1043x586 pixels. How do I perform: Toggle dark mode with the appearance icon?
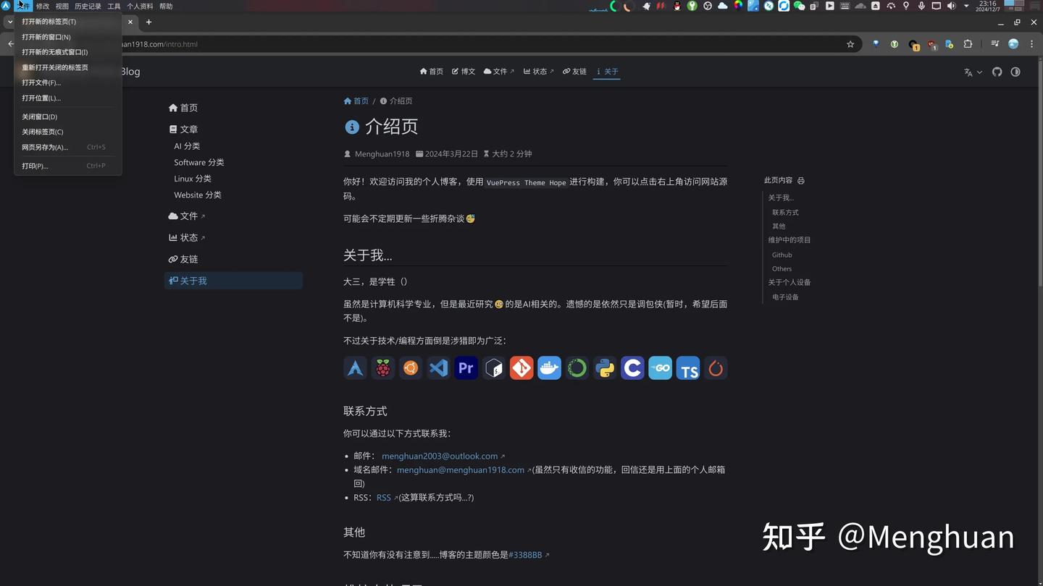[1015, 72]
